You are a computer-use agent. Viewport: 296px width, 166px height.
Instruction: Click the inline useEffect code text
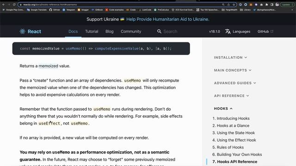tap(49, 124)
